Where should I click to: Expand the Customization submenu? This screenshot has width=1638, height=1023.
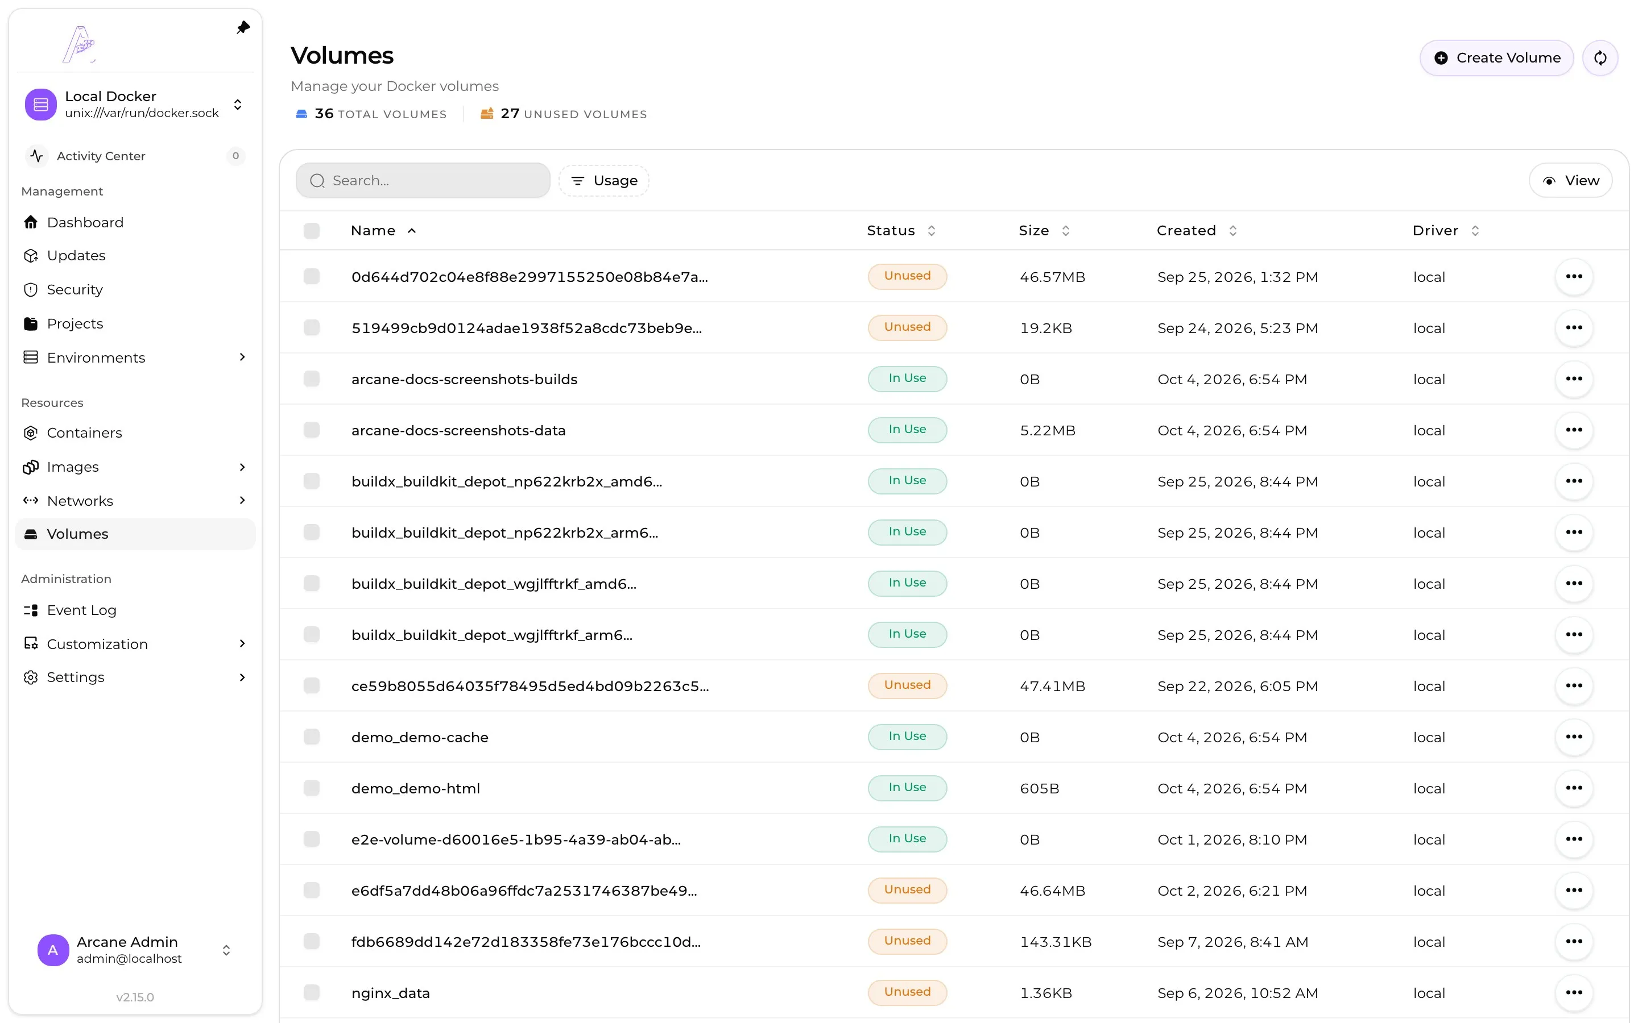click(242, 643)
